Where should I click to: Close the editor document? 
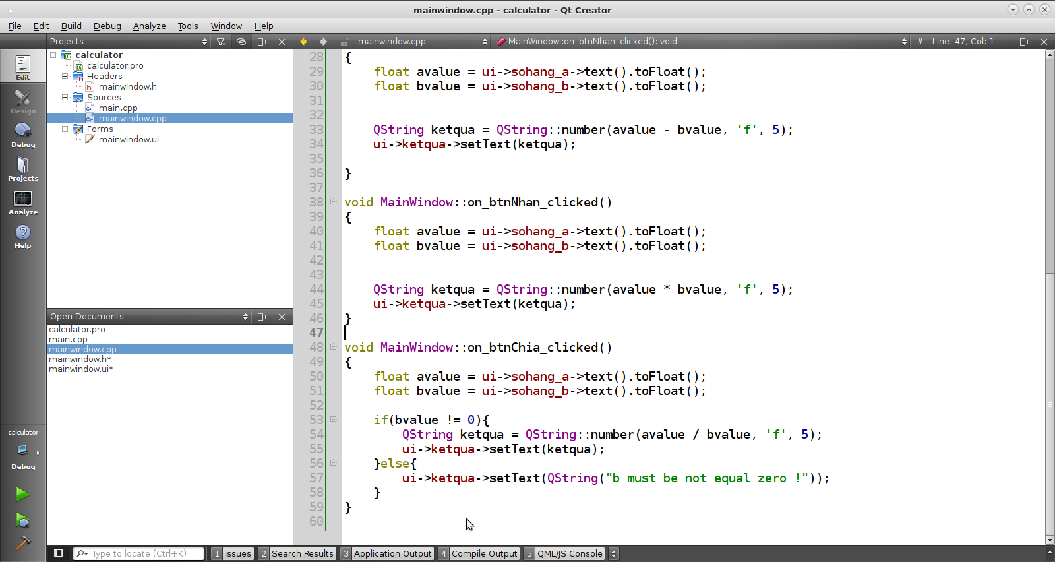coord(1044,41)
